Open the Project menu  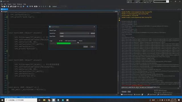[9, 4]
